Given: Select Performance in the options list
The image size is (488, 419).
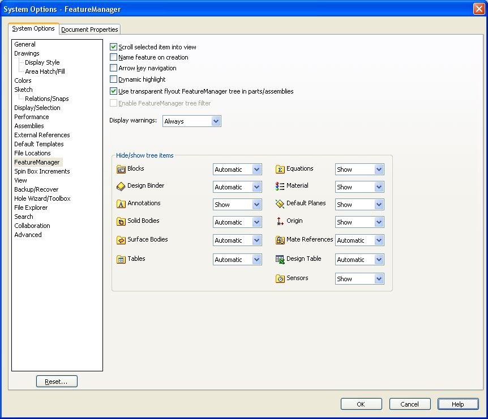Looking at the screenshot, I should pyautogui.click(x=32, y=117).
